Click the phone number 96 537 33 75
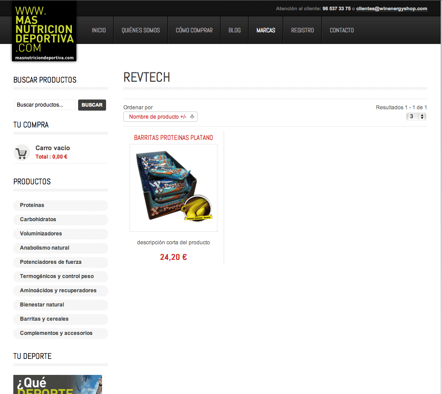442x394 pixels. (x=336, y=9)
